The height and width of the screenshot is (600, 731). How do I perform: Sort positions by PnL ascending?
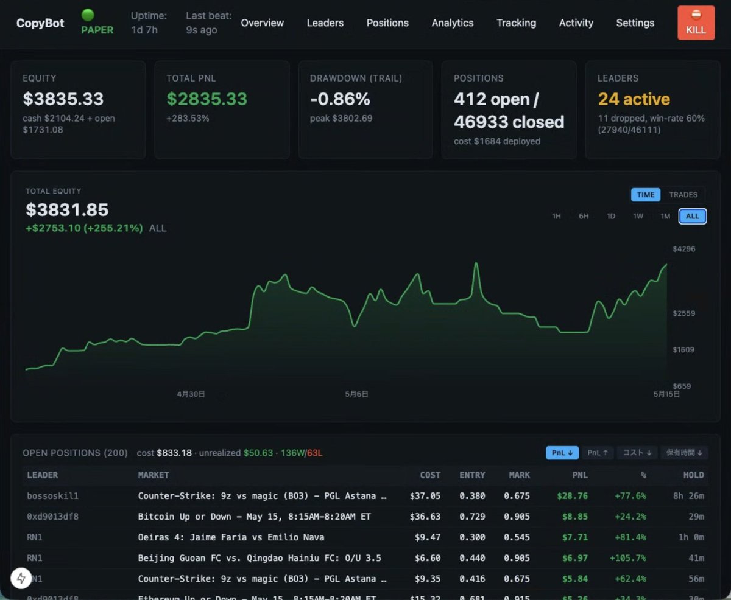(x=598, y=453)
